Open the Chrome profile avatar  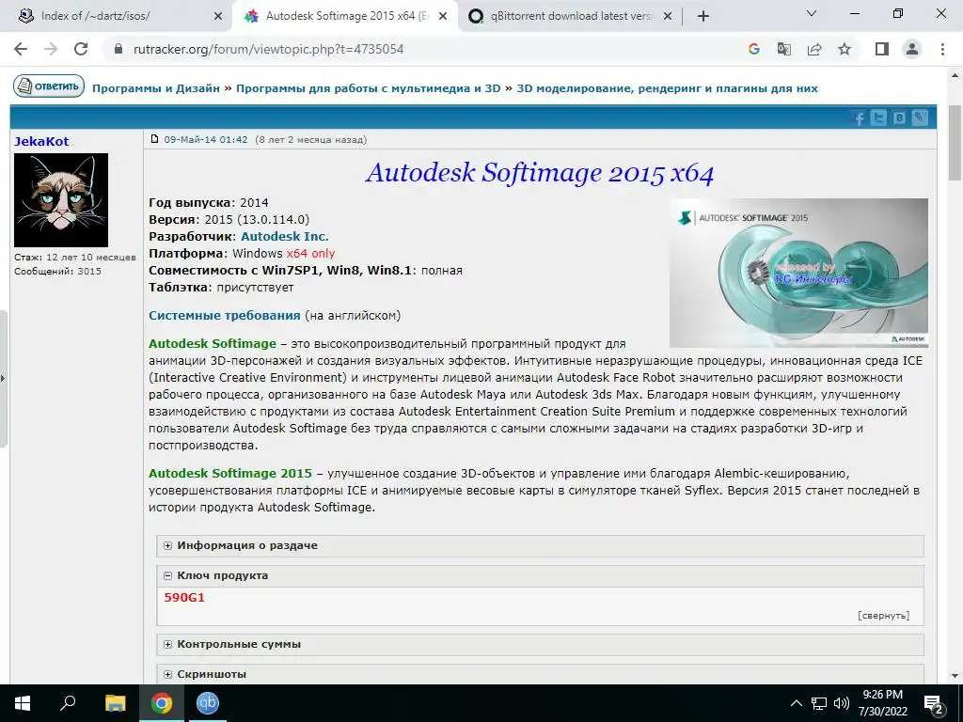point(912,49)
